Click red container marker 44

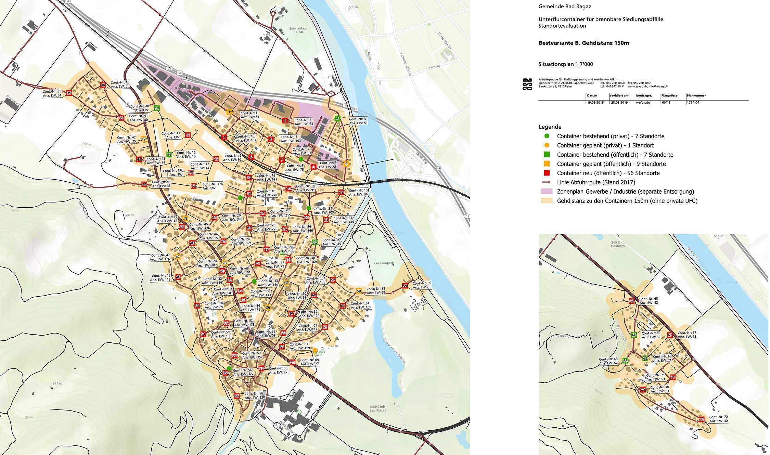(x=144, y=185)
